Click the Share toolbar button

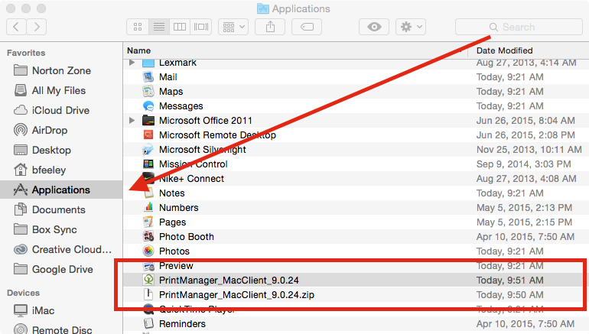[x=270, y=27]
